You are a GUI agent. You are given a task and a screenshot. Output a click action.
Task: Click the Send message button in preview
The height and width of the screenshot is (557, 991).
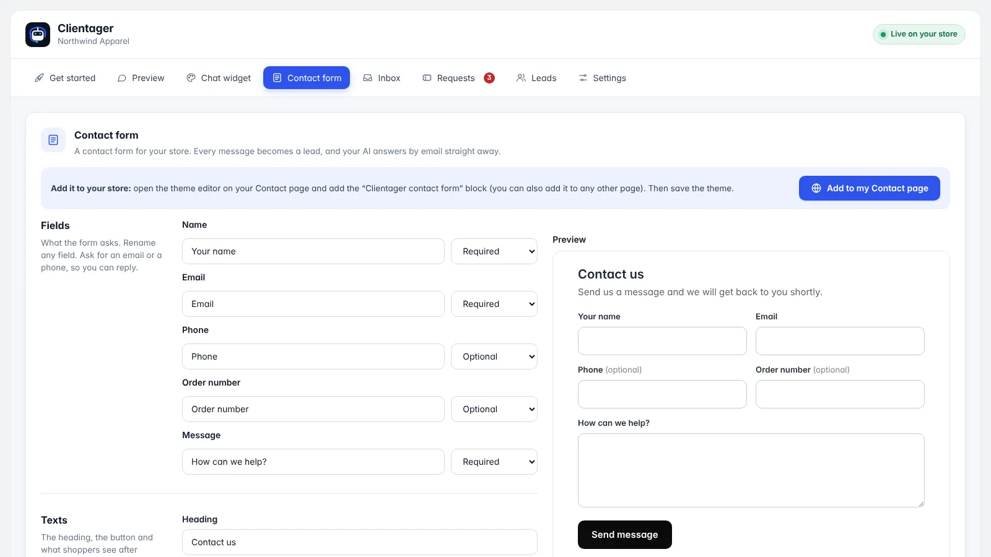(625, 535)
